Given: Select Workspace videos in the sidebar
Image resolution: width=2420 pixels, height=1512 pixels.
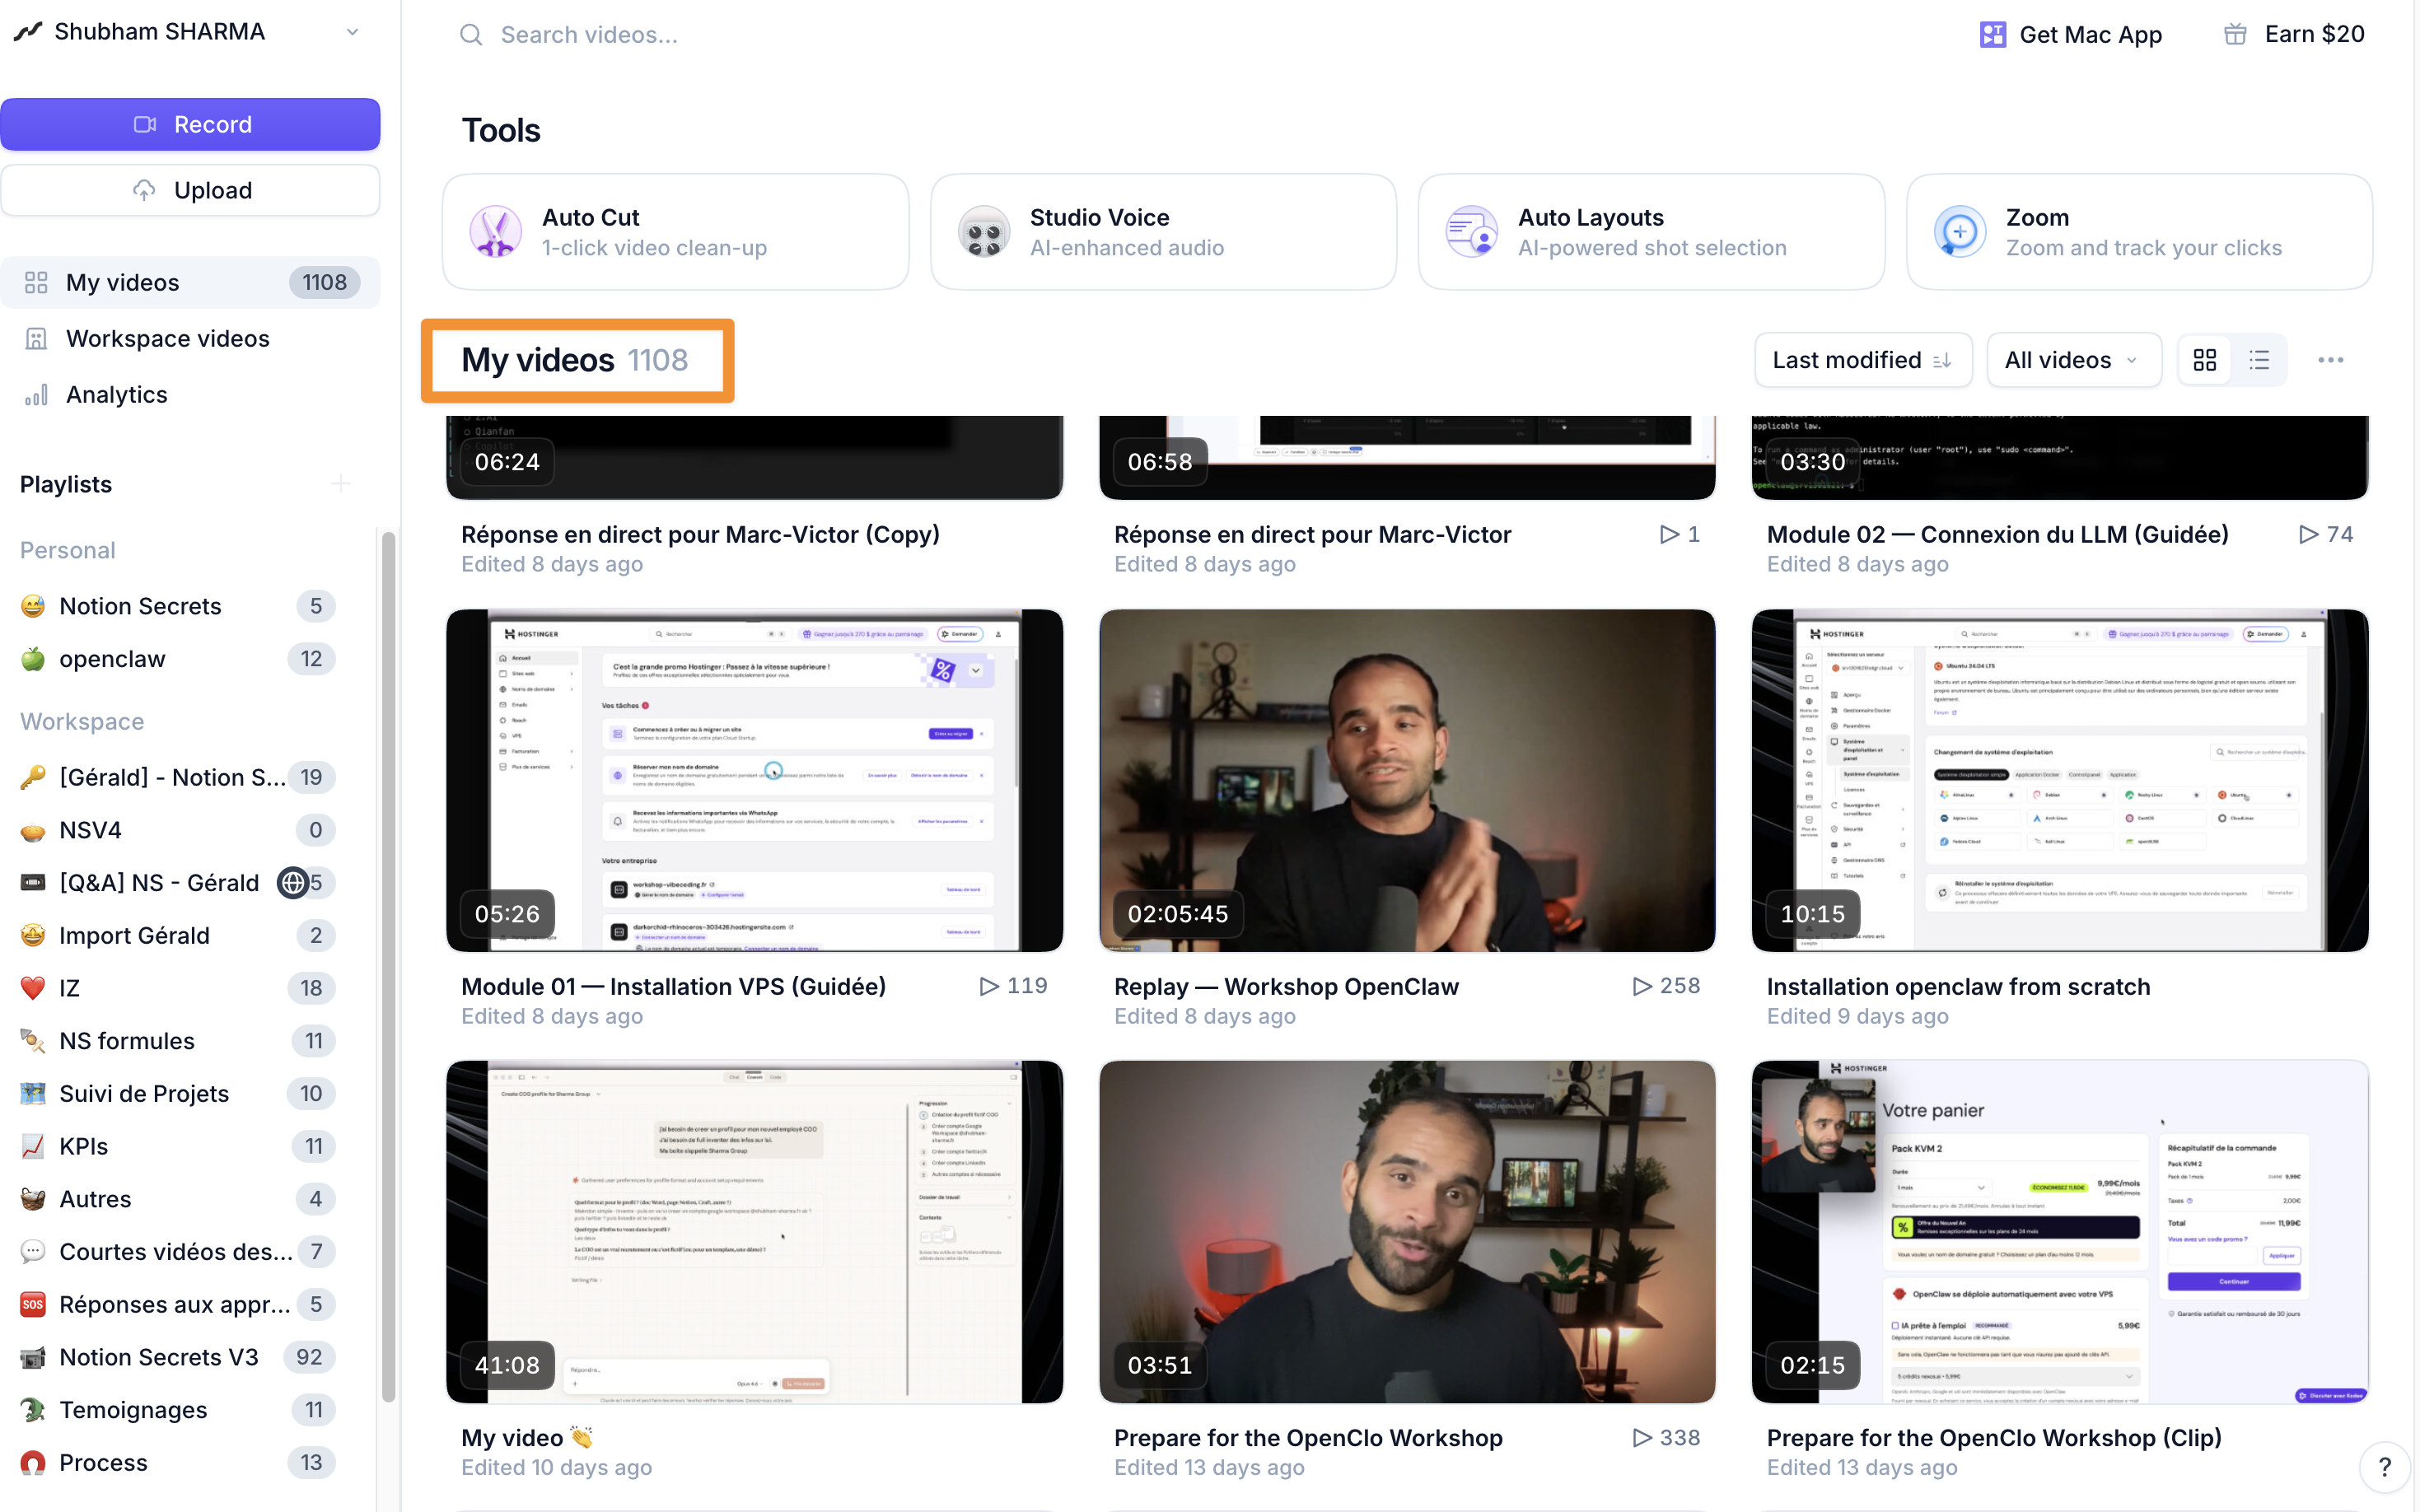Looking at the screenshot, I should pos(167,338).
